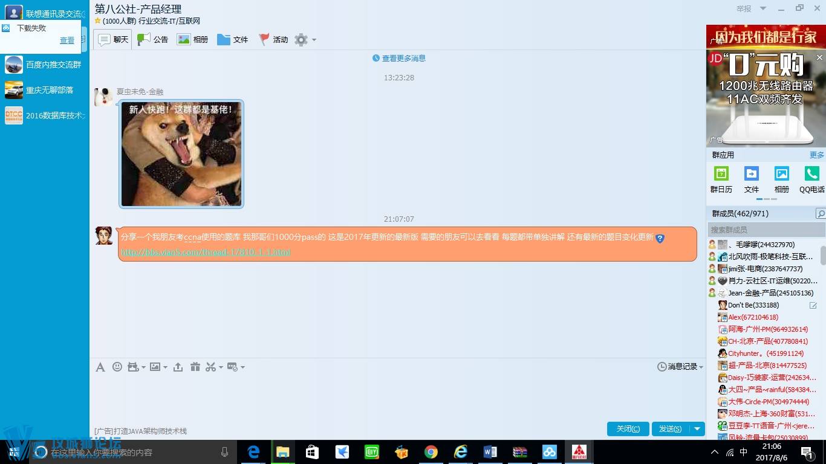This screenshot has width=826, height=464.
Task: Star the group via the star icon
Action: (x=97, y=21)
